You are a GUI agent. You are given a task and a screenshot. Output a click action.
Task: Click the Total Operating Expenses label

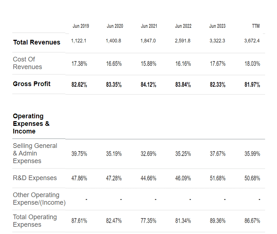[35, 221]
